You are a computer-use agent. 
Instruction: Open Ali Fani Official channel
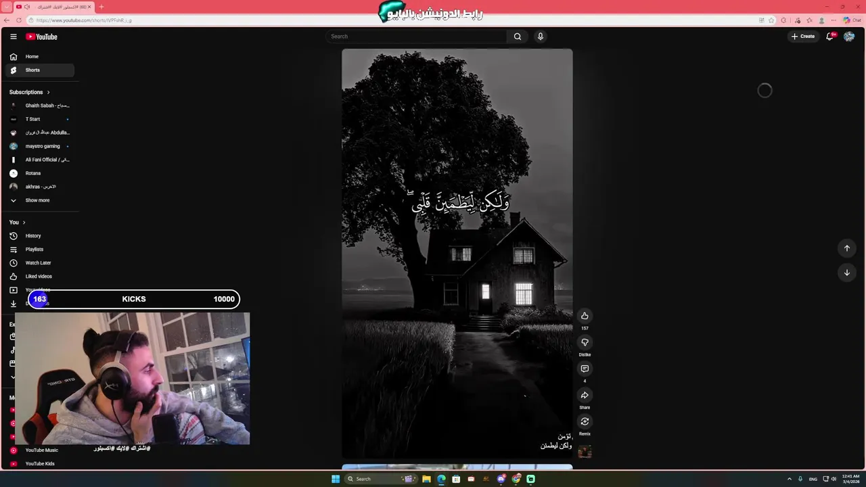pyautogui.click(x=41, y=160)
